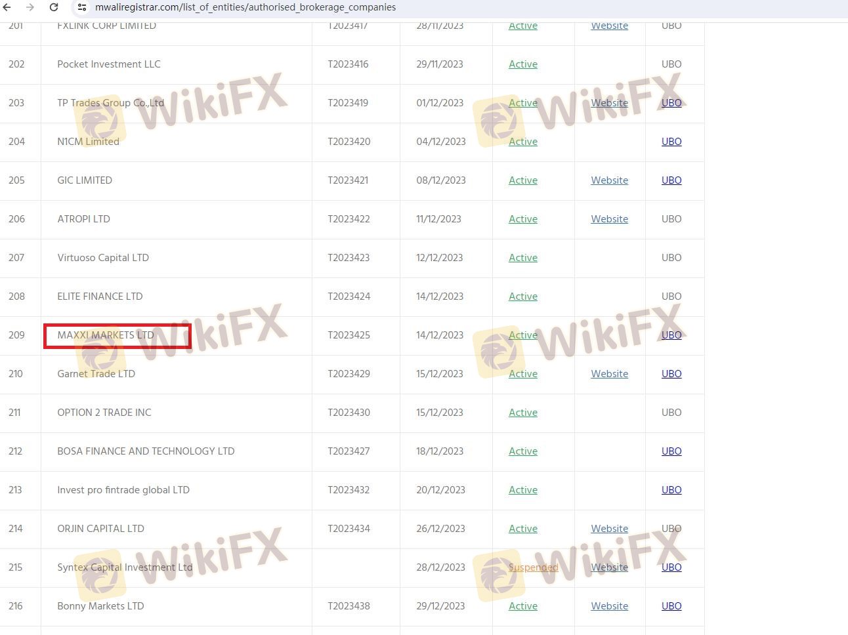Reload the page with refresh icon
The width and height of the screenshot is (848, 635).
tap(54, 7)
